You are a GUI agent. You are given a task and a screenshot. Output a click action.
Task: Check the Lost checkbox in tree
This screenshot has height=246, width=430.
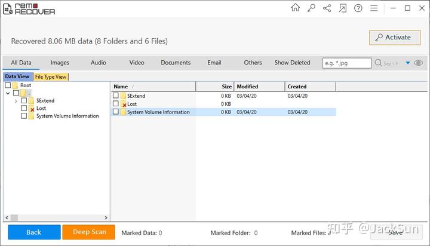tap(24, 108)
